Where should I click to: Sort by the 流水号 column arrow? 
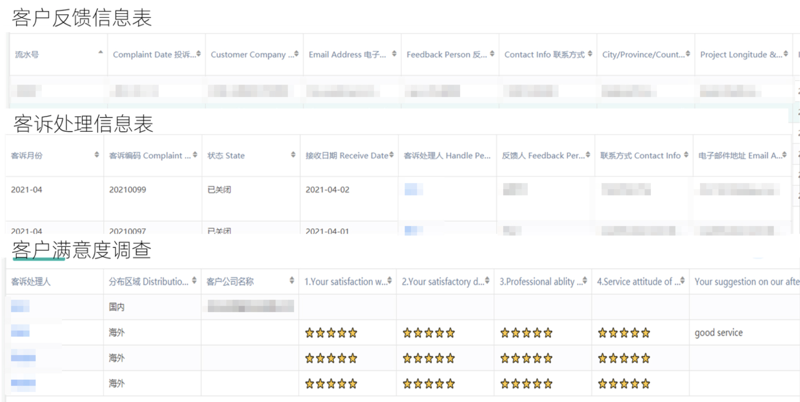pos(101,52)
